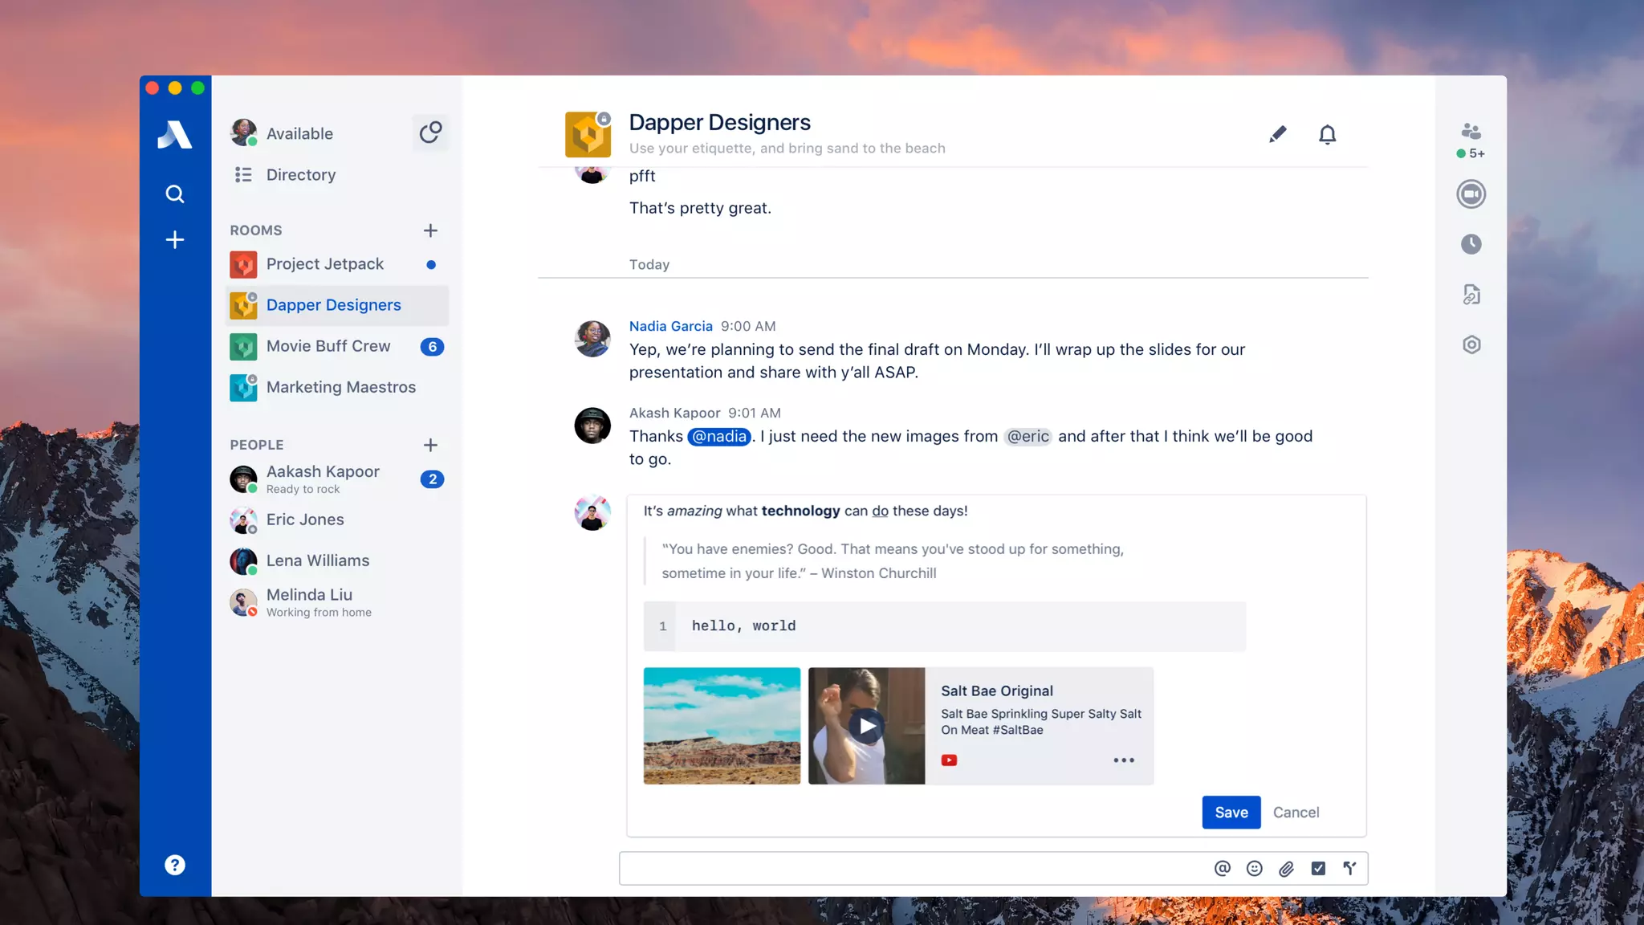Click the Nadia Garcia name link
The width and height of the screenshot is (1644, 925).
pyautogui.click(x=670, y=326)
